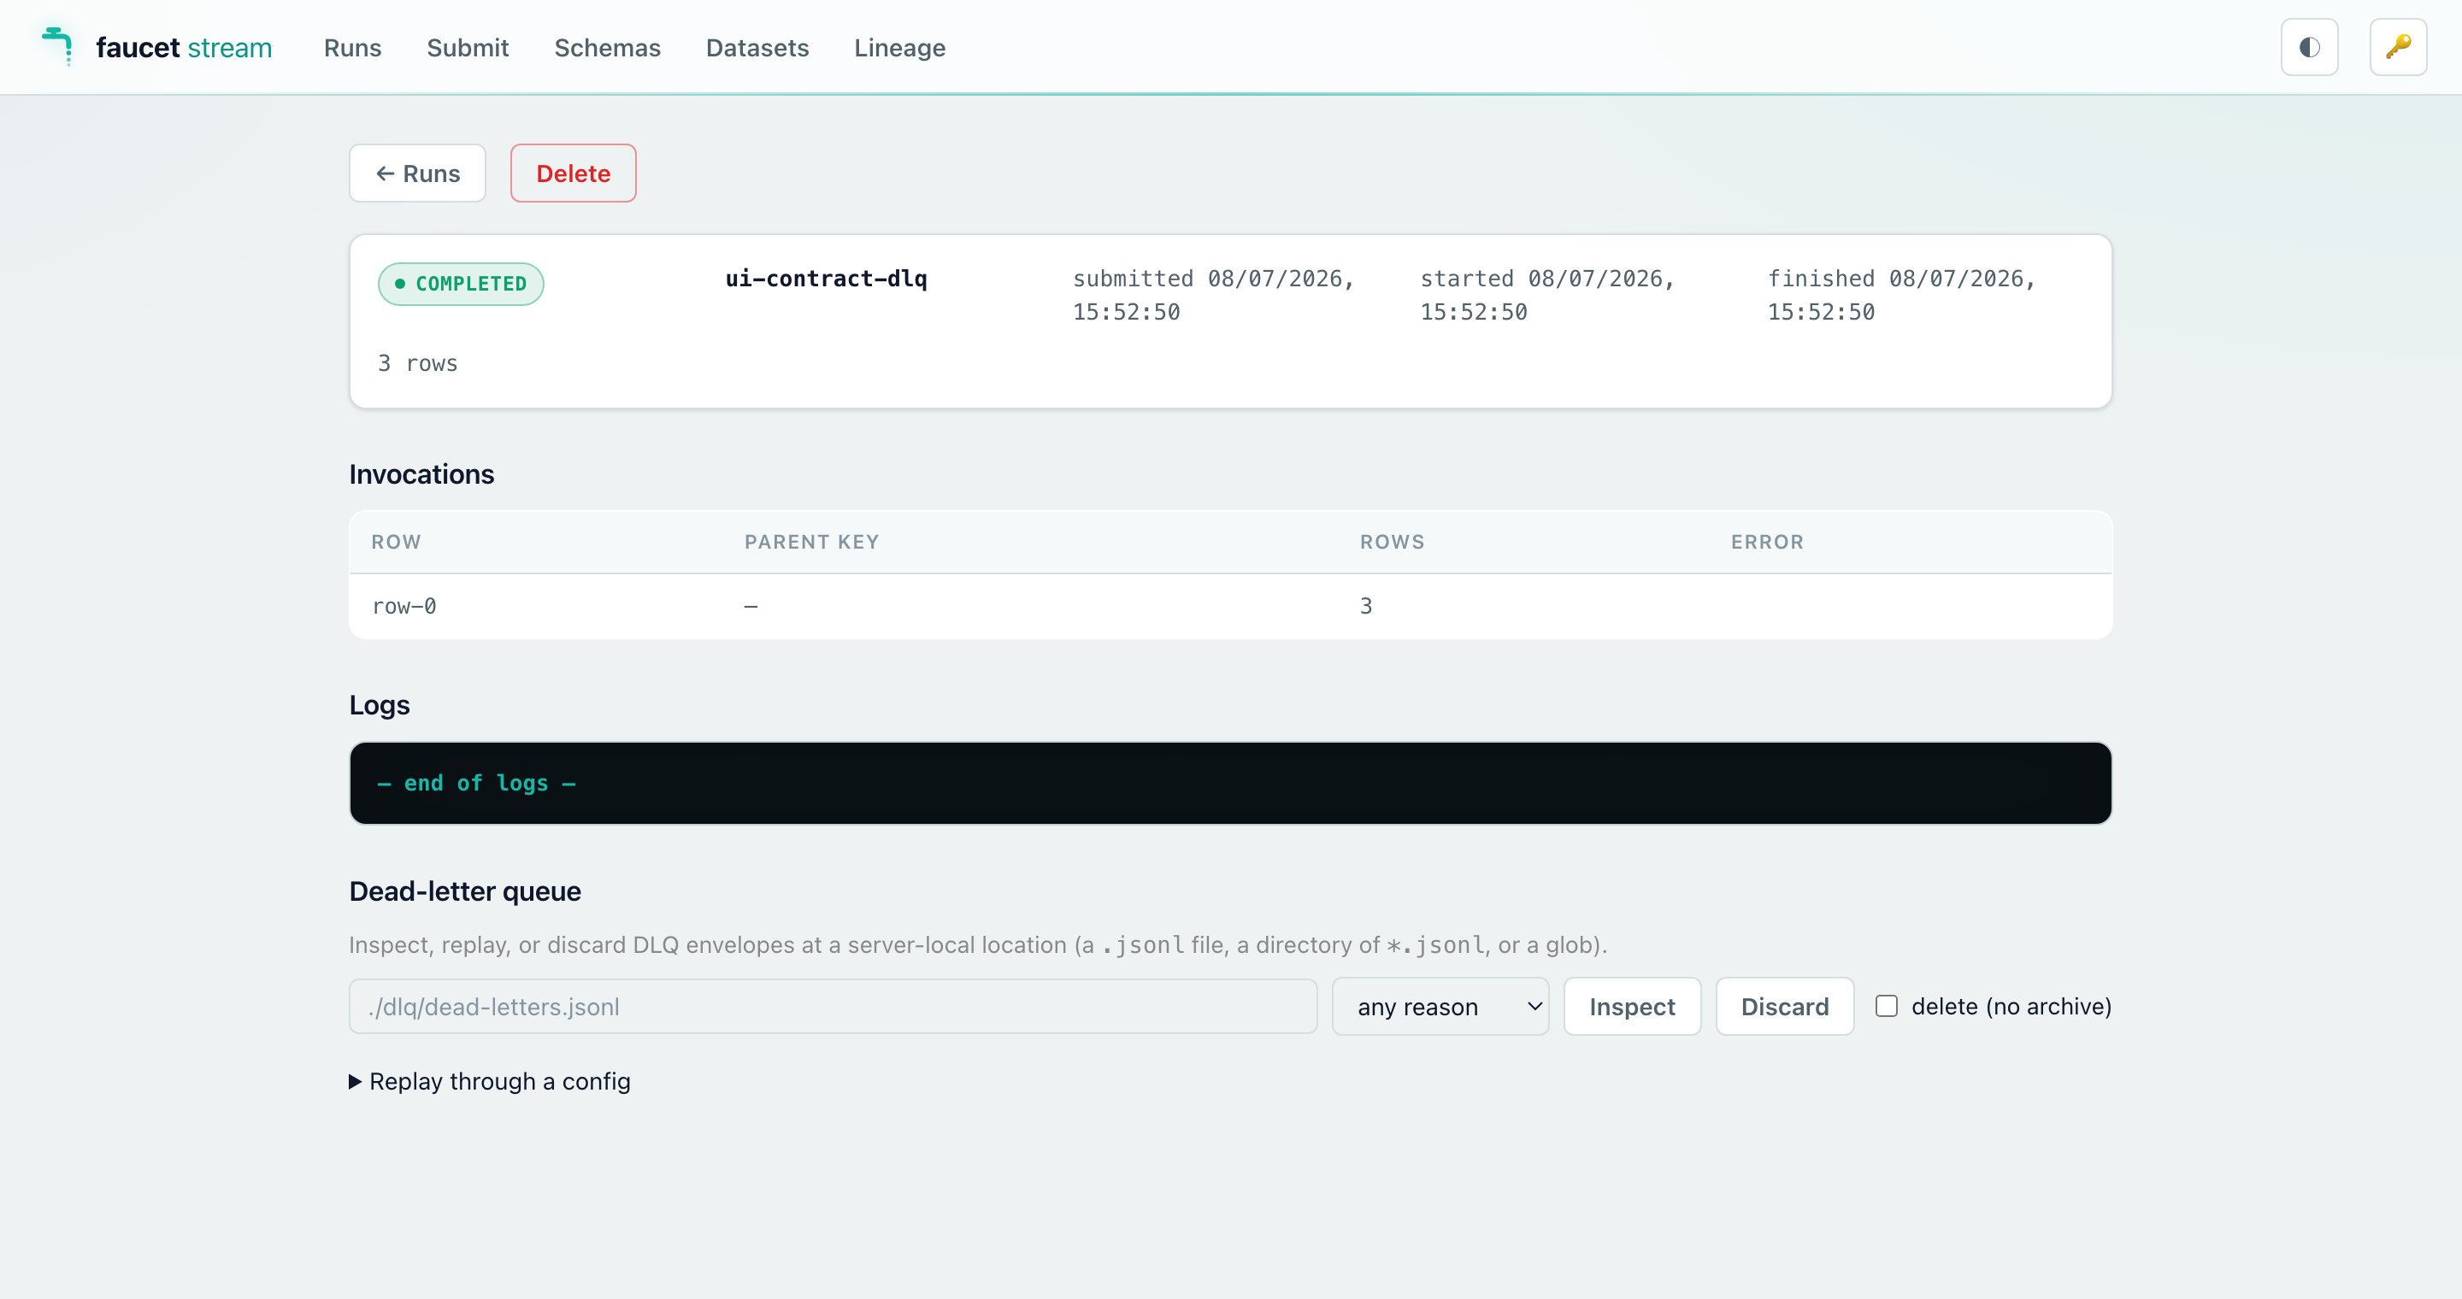The image size is (2462, 1299).
Task: Discard the DLQ envelopes
Action: [1784, 1006]
